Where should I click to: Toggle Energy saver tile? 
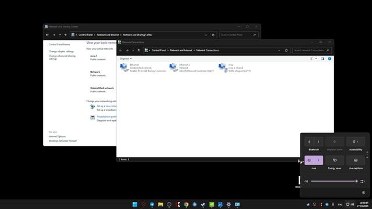point(335,160)
